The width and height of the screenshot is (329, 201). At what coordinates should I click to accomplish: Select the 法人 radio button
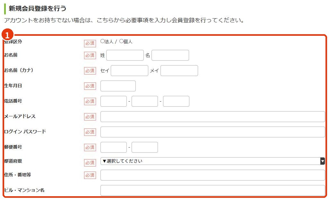click(102, 41)
